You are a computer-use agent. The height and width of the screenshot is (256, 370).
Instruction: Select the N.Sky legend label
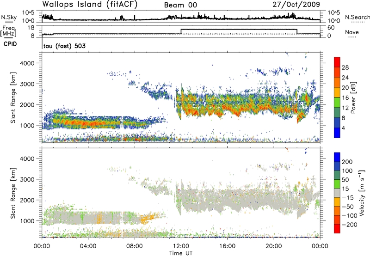coord(9,17)
